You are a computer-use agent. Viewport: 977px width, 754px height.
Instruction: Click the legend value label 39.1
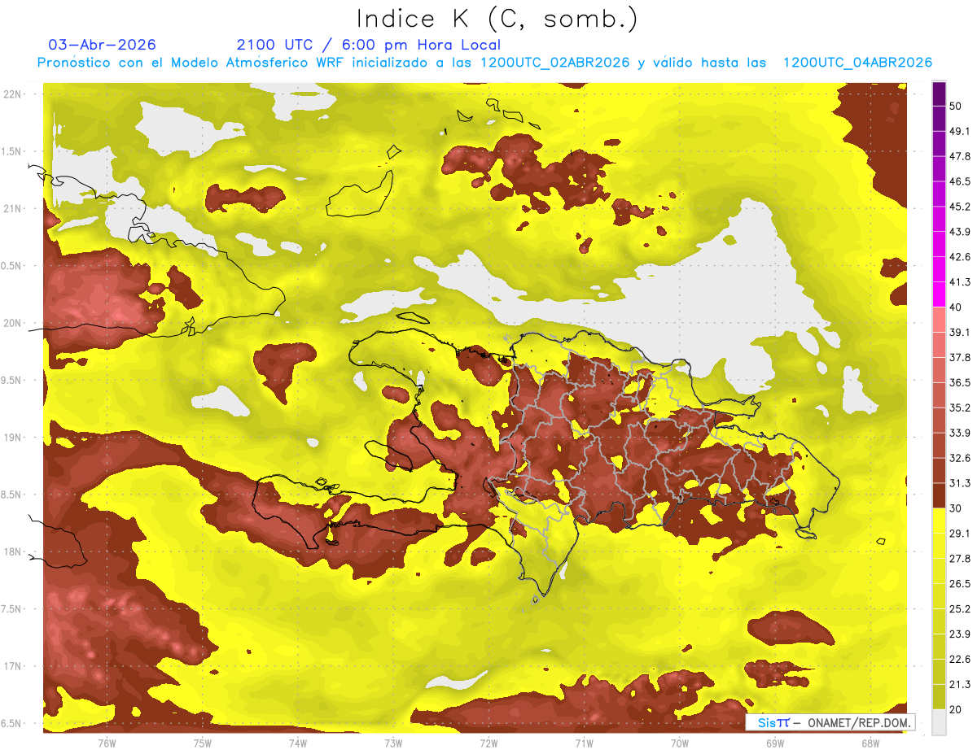[960, 333]
